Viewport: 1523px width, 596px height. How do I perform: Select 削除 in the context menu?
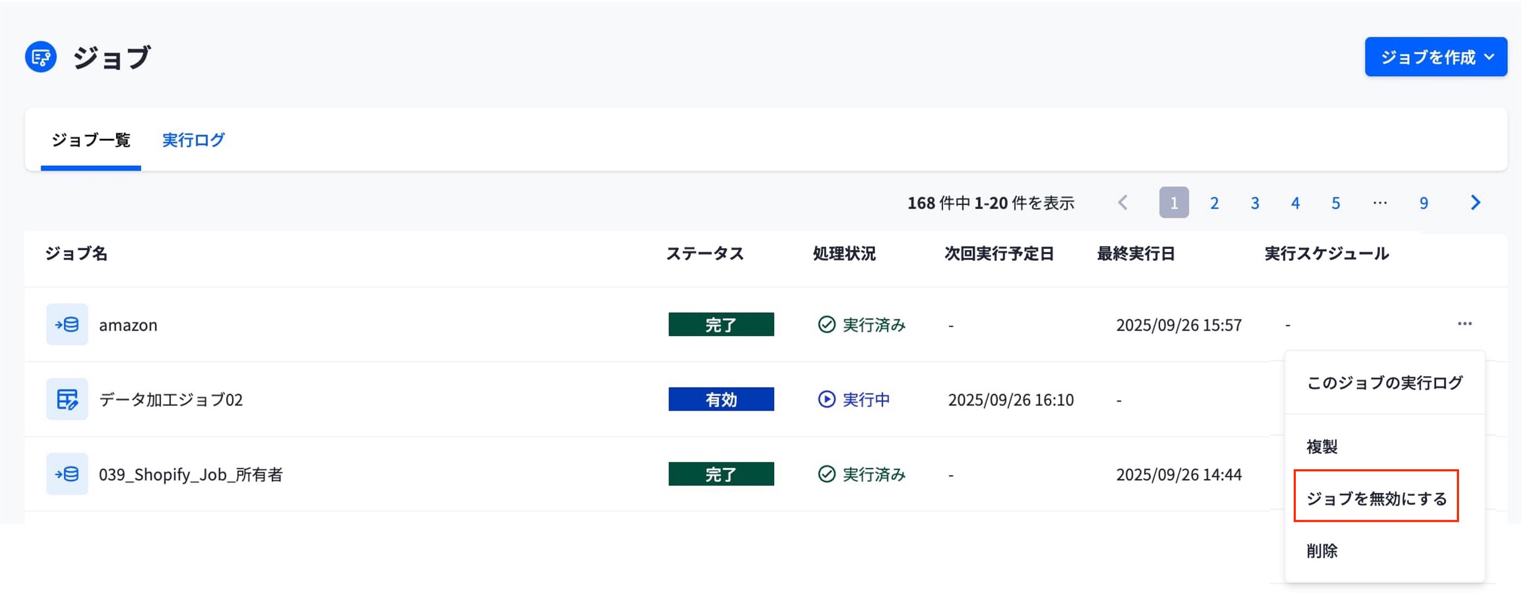coord(1322,550)
